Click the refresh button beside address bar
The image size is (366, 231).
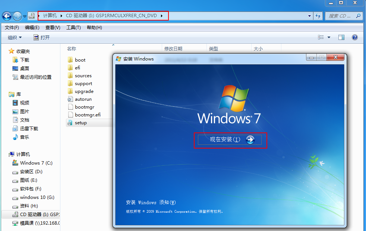click(x=318, y=16)
